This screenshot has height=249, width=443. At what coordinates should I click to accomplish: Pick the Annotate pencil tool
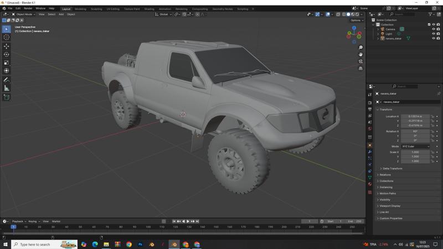tap(7, 80)
